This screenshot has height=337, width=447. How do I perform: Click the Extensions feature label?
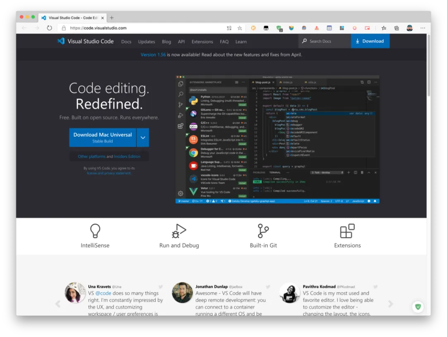347,245
